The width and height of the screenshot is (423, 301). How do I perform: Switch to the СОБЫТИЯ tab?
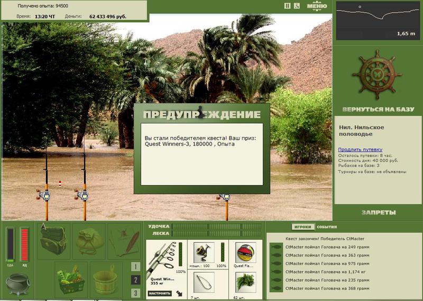pos(327,227)
